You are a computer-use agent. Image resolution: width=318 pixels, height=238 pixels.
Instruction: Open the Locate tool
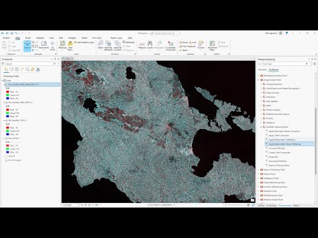(x=150, y=45)
